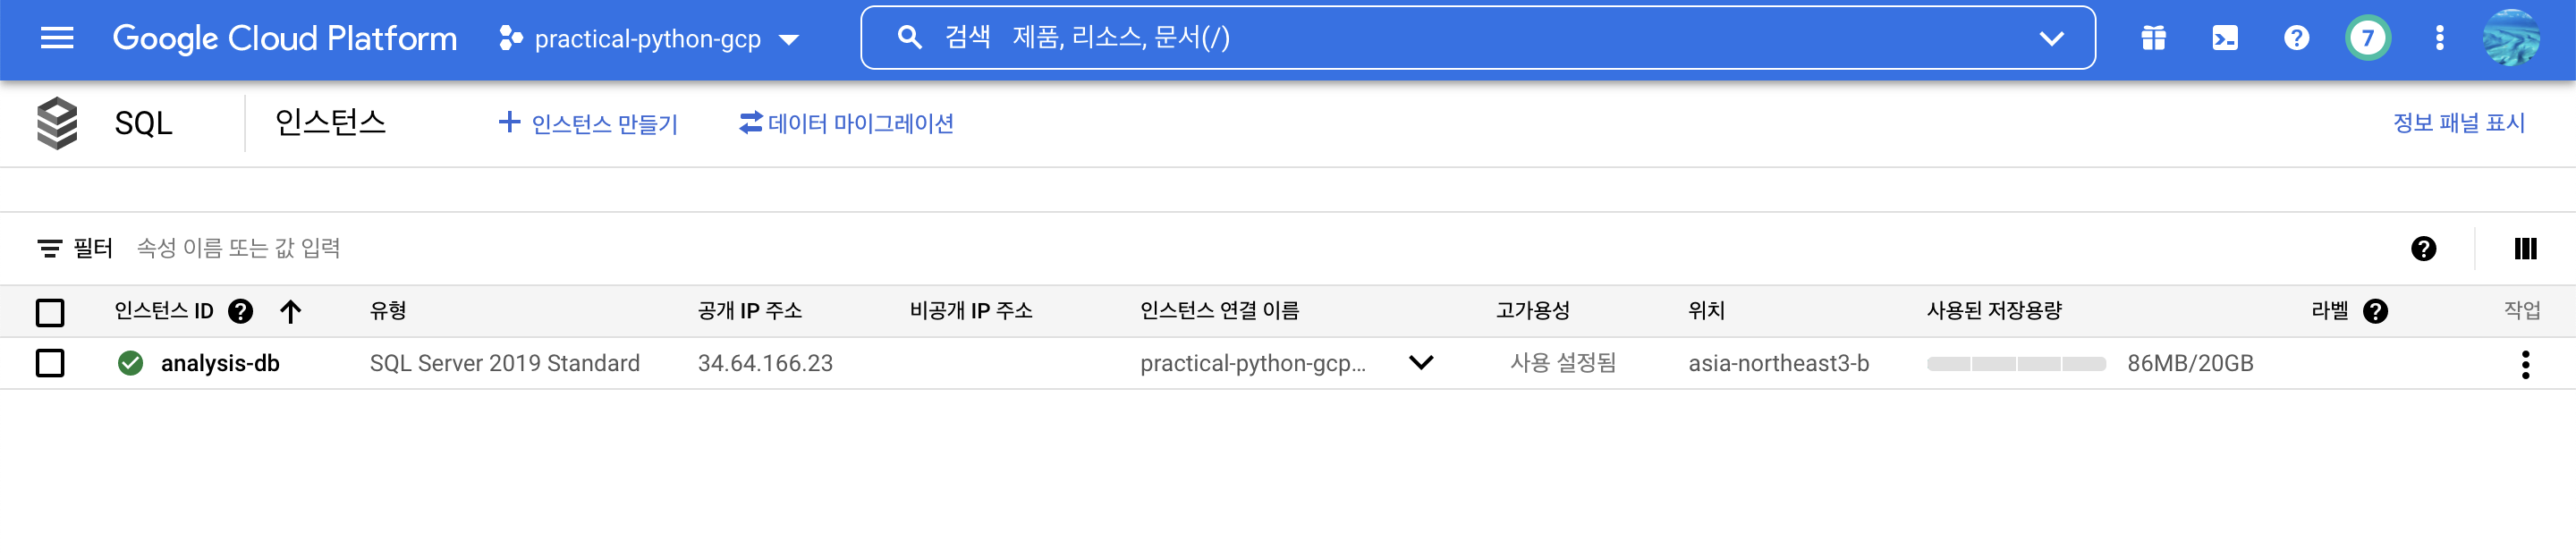Open the notifications badge showing 7
The height and width of the screenshot is (558, 2576).
2367,38
